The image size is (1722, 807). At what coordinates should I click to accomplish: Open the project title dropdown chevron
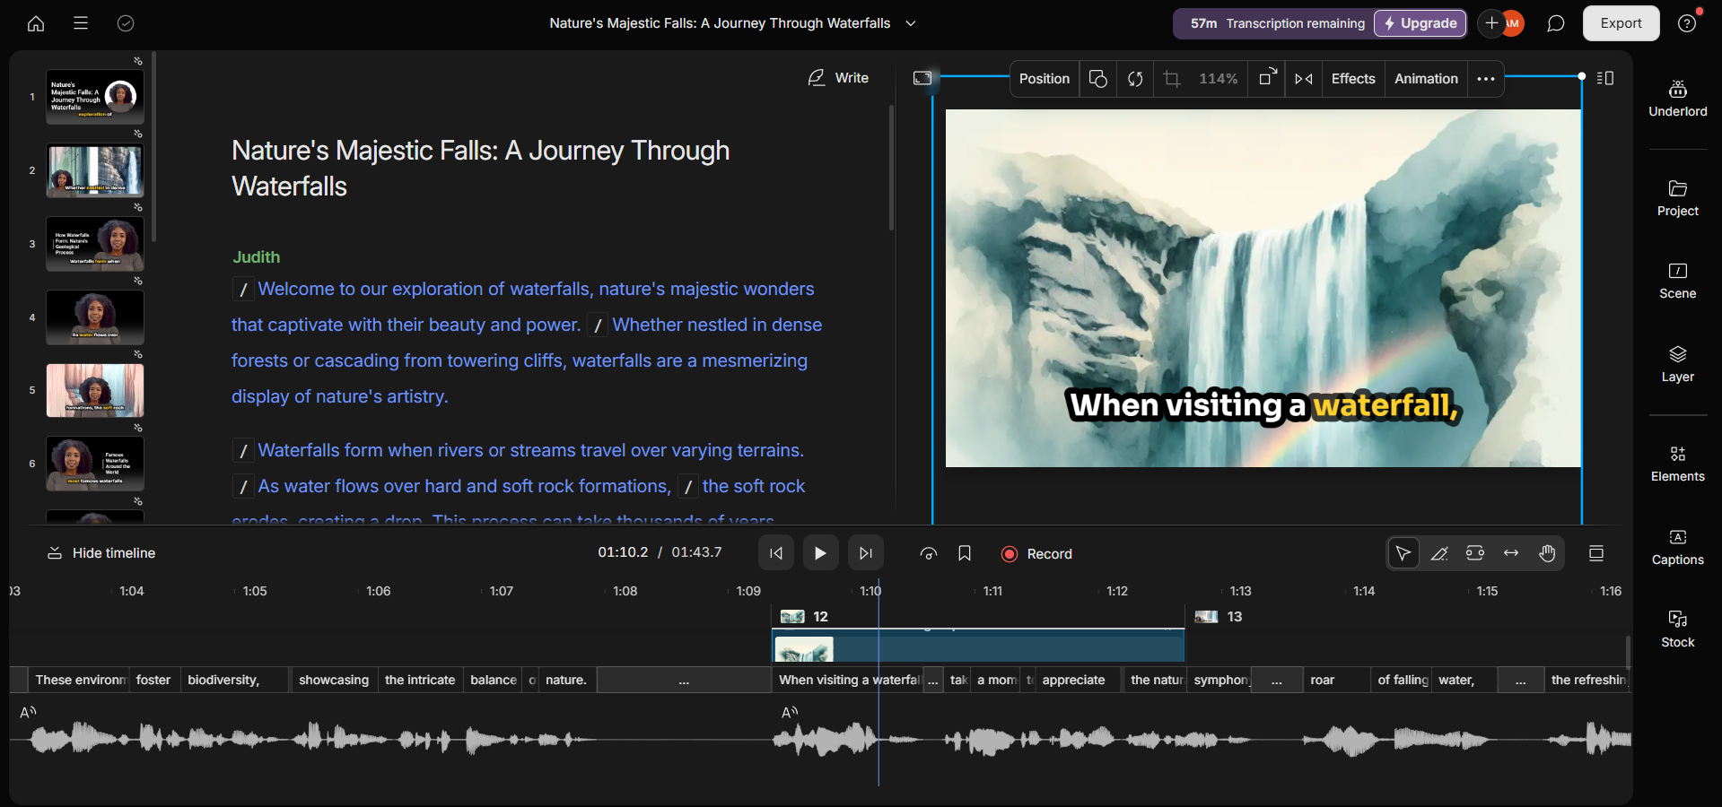(910, 23)
